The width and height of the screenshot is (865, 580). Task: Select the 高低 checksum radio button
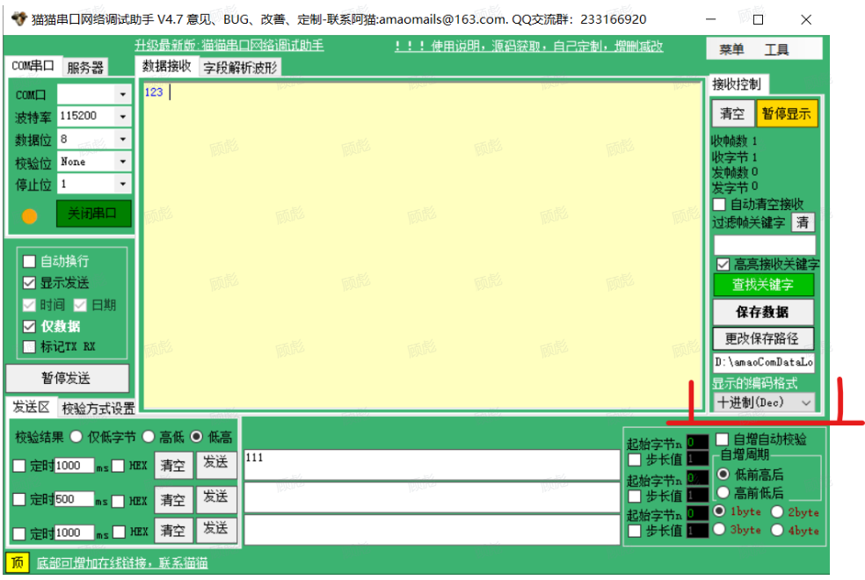coord(149,437)
